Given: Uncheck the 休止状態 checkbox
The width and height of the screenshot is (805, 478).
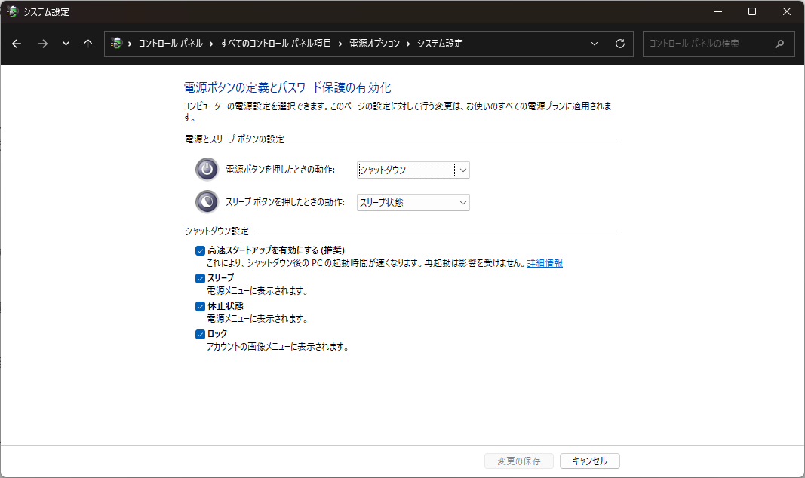Looking at the screenshot, I should pyautogui.click(x=200, y=306).
